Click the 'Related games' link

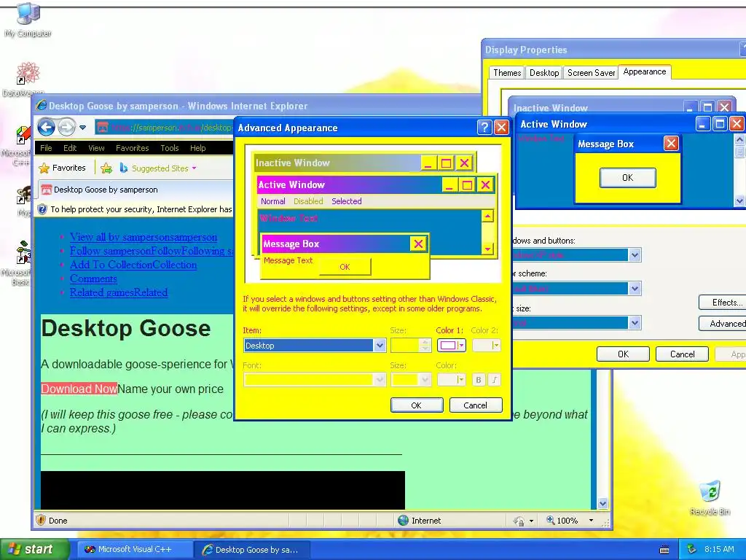point(119,292)
